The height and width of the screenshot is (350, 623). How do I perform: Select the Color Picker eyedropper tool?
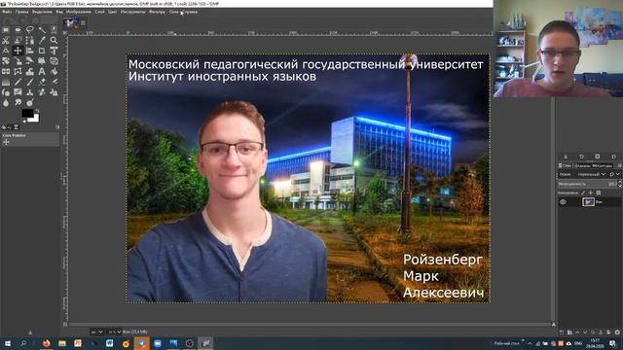pos(42,41)
